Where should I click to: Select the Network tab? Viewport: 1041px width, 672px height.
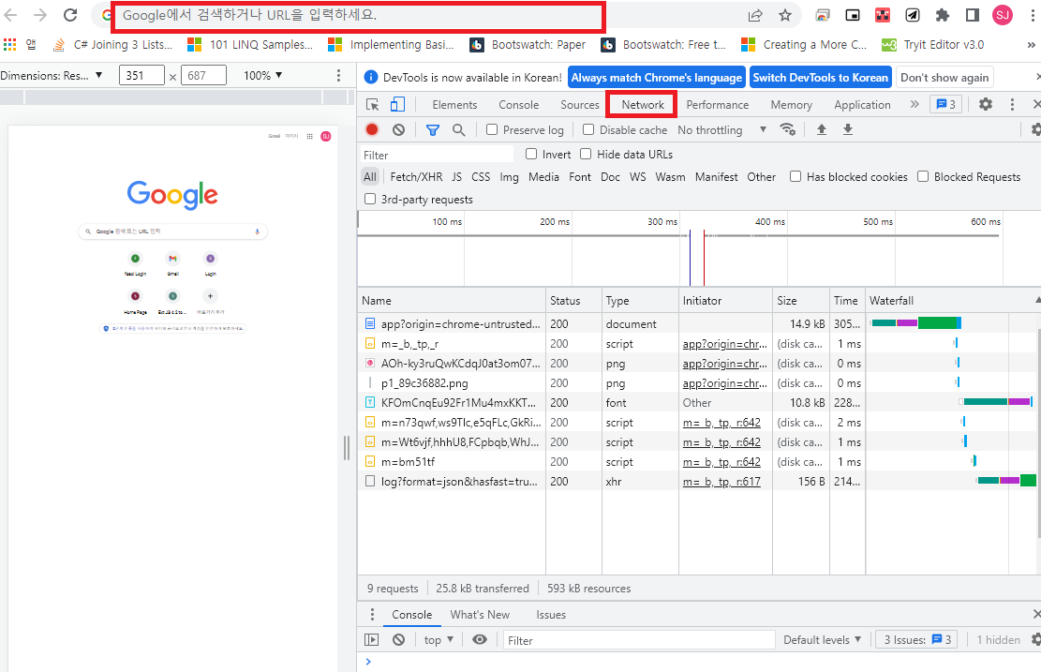(x=642, y=105)
